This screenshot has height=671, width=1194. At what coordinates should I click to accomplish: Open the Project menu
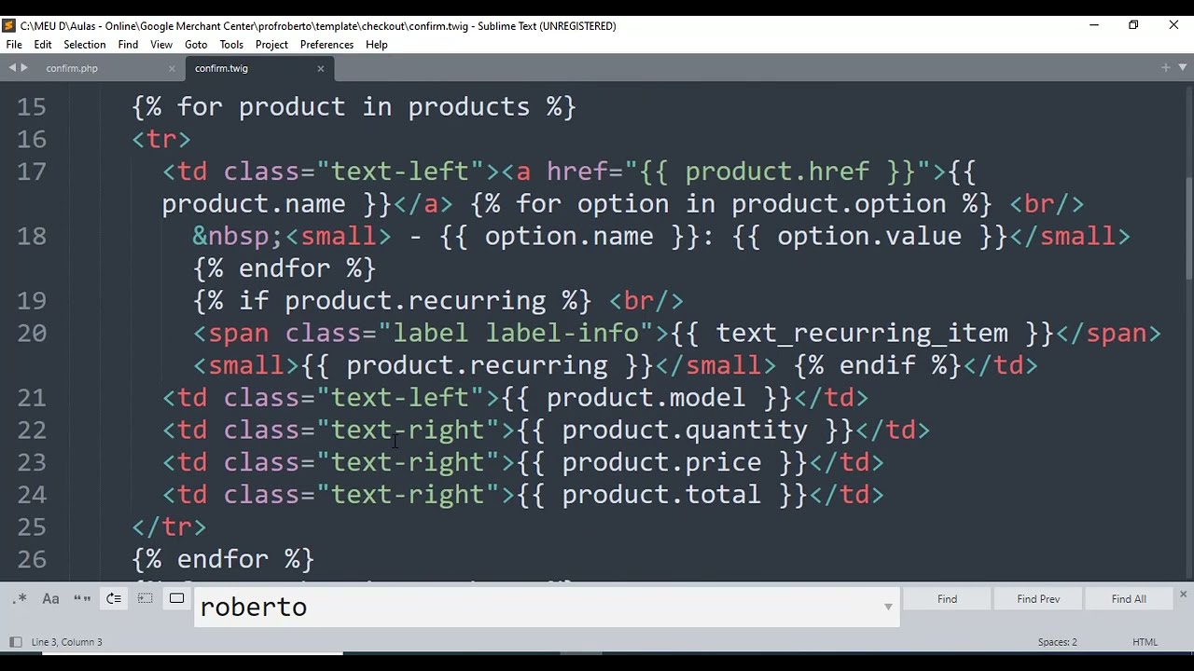[x=271, y=45]
